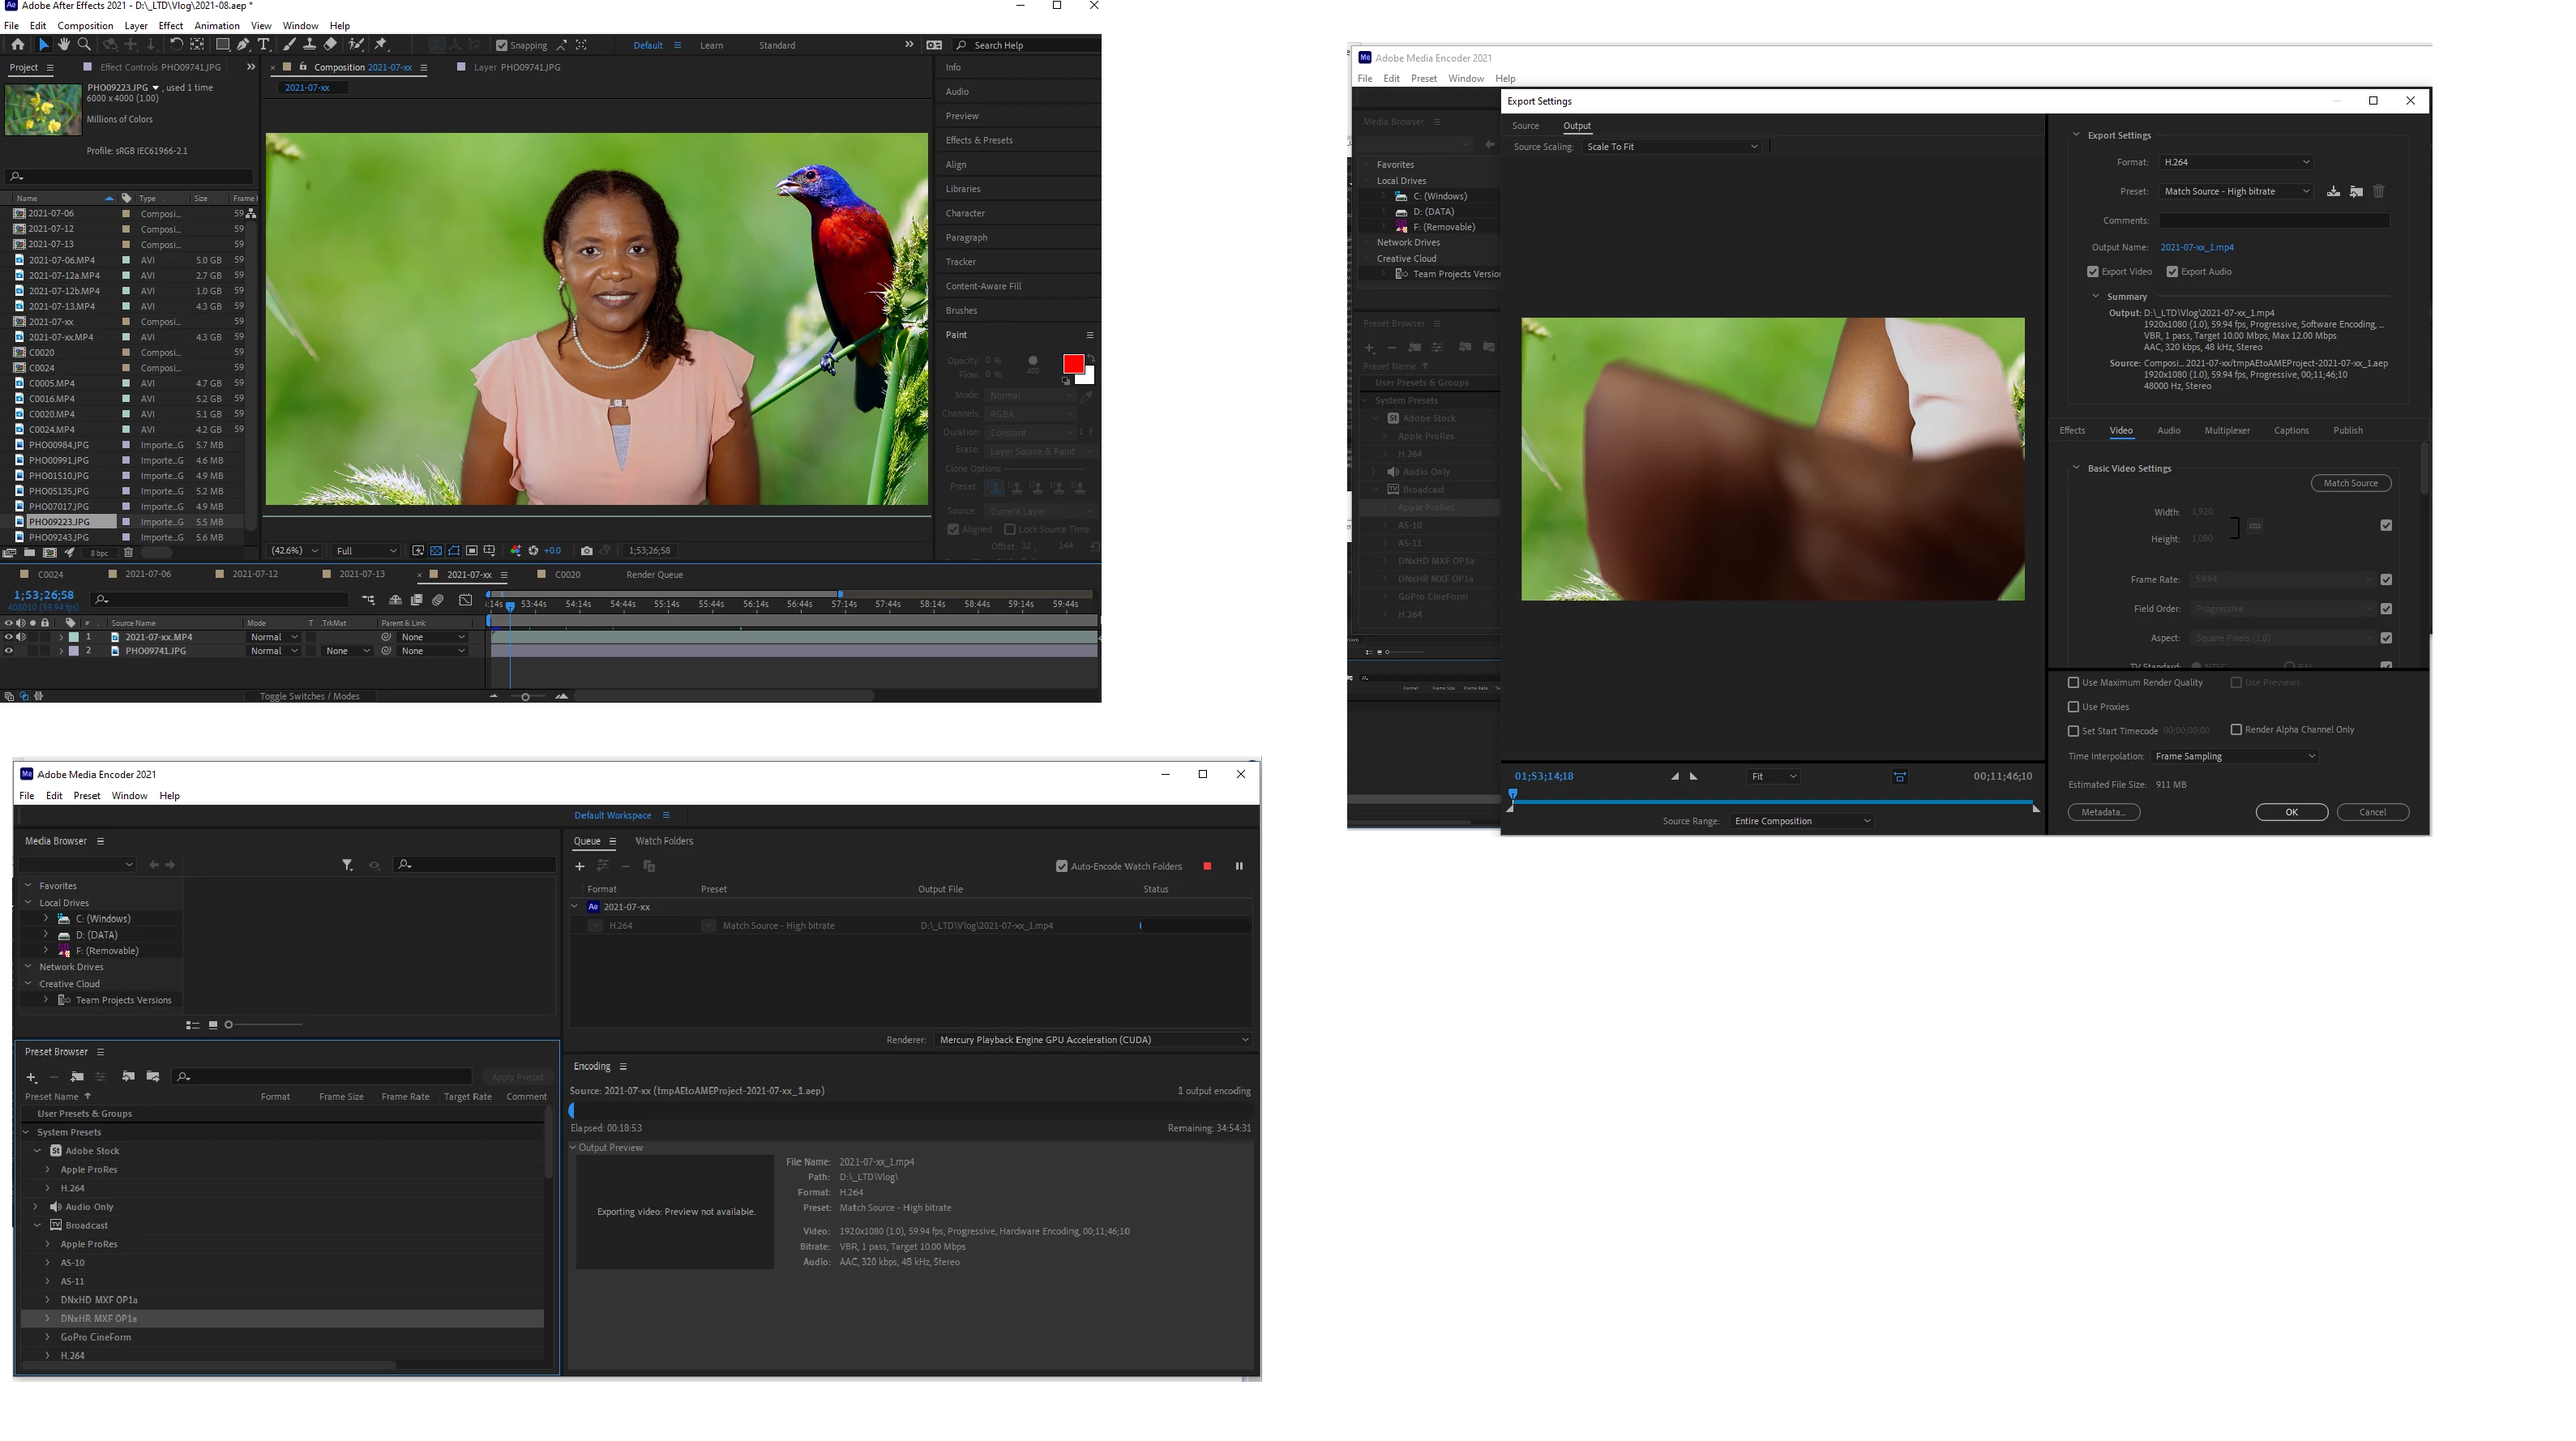Delete preset with the trash icon
Viewport: 2576px width, 1441px height.
(x=2379, y=191)
